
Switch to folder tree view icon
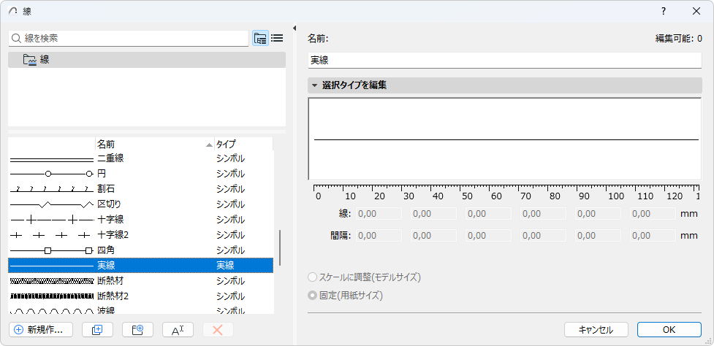click(x=260, y=38)
